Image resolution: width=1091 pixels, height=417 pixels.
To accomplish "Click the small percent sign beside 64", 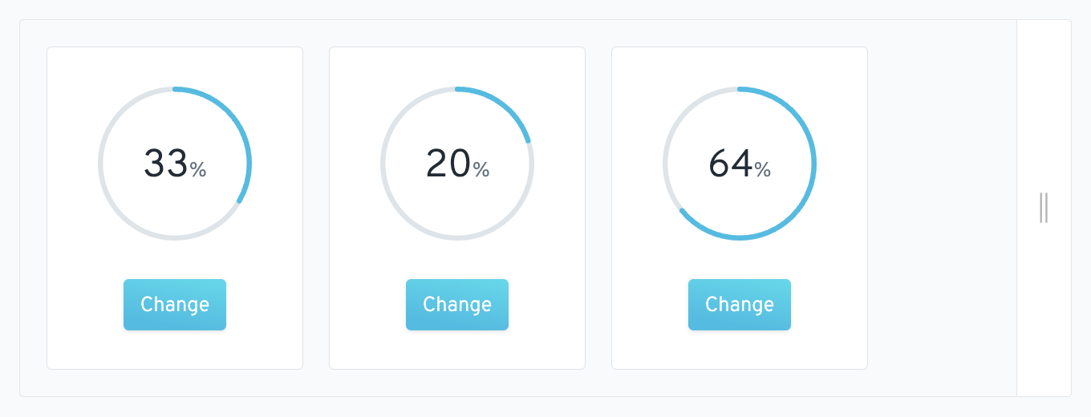I will tap(763, 169).
